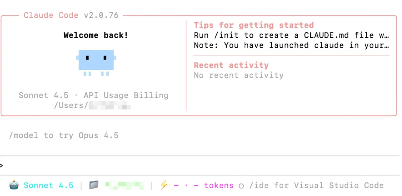Click the cyan Sonnet 4.5 status label
The width and height of the screenshot is (402, 196).
click(48, 185)
